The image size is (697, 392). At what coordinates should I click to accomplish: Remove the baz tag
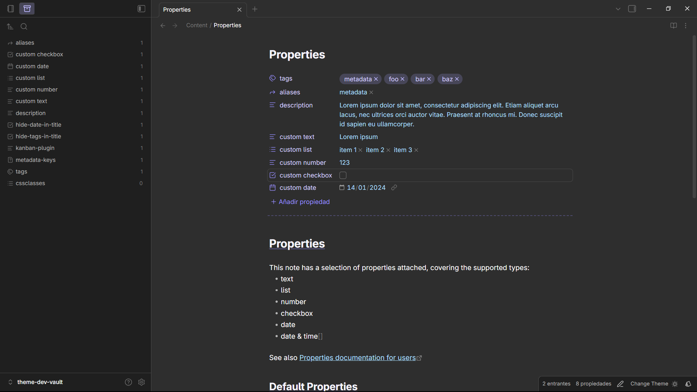point(457,79)
